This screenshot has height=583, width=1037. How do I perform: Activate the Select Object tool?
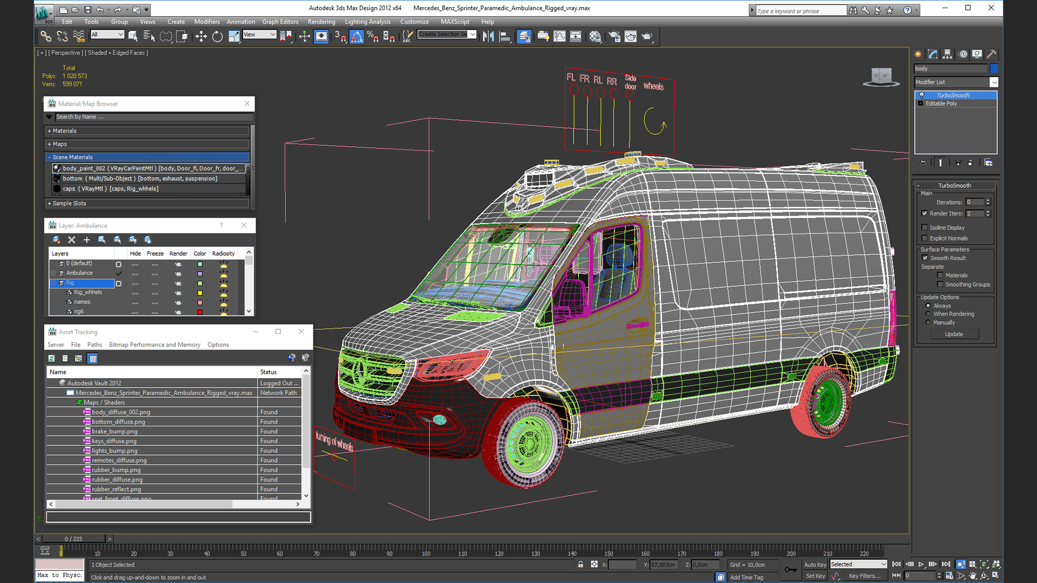[x=133, y=36]
